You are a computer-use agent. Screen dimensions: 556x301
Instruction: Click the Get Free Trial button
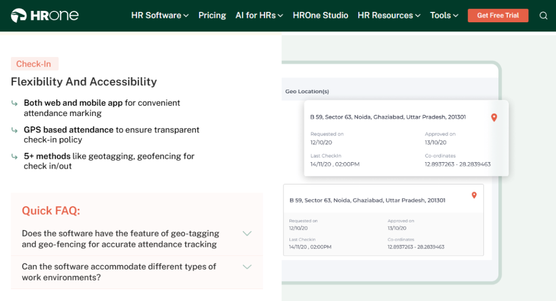(498, 16)
